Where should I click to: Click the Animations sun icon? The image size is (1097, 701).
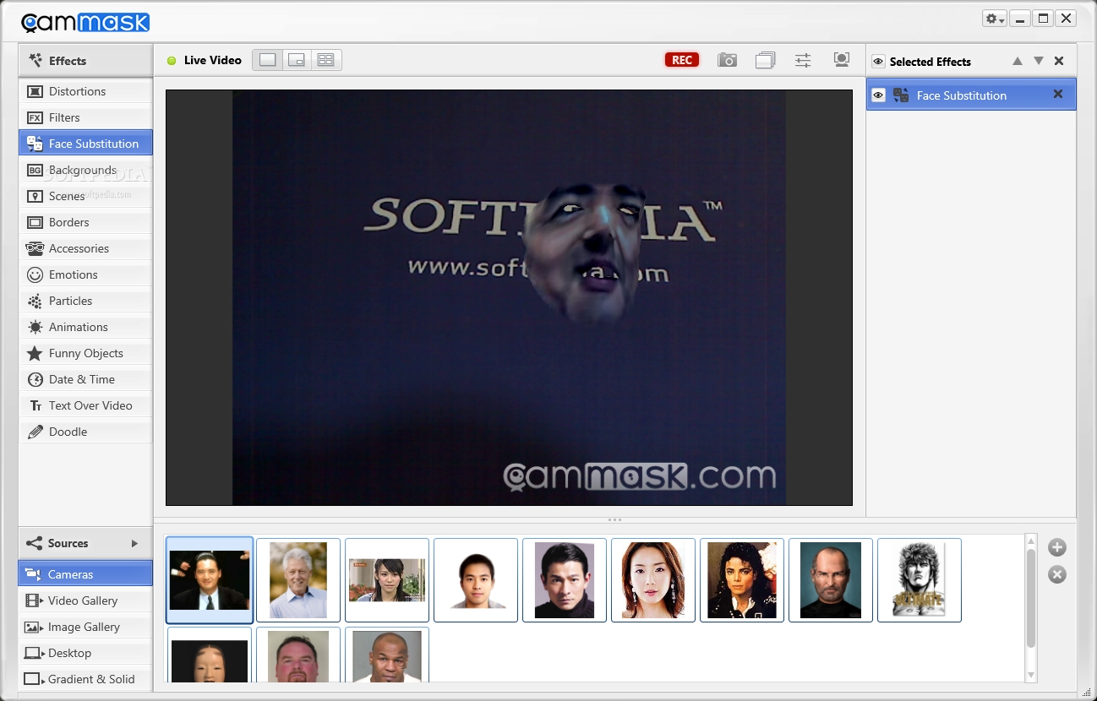tap(35, 327)
